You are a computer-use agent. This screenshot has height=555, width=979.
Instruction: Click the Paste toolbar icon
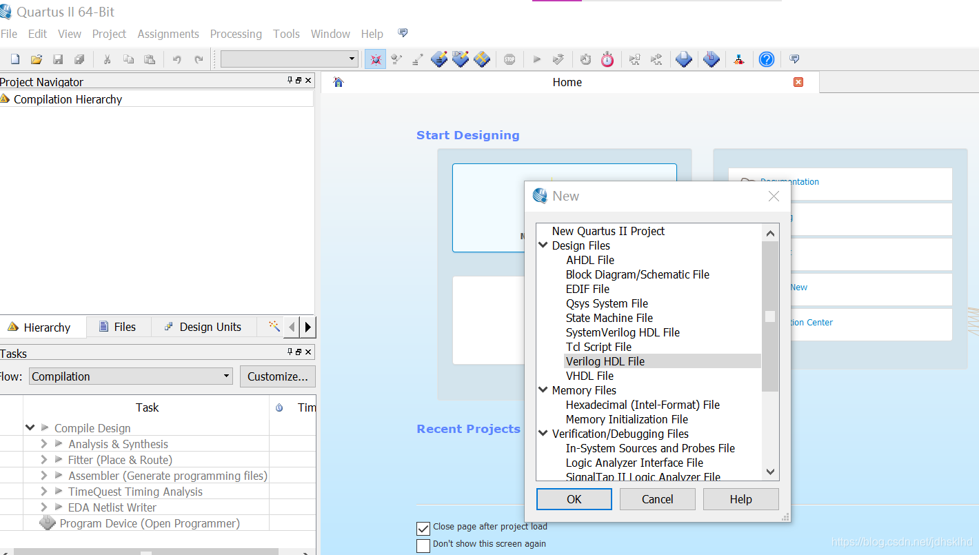(150, 59)
